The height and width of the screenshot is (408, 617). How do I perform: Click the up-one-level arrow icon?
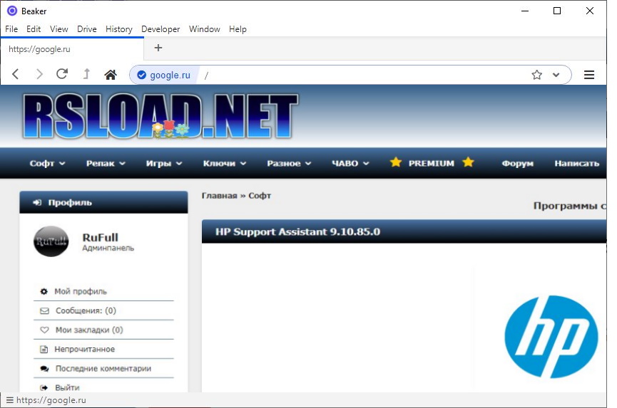point(86,74)
